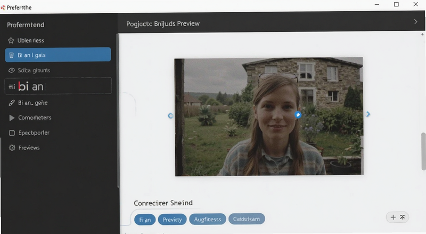
Task: Click the Fi an pill button
Action: [145, 220]
